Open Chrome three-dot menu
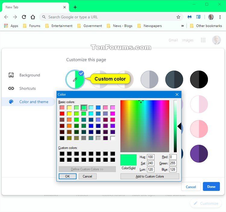This screenshot has width=226, height=212. click(220, 17)
